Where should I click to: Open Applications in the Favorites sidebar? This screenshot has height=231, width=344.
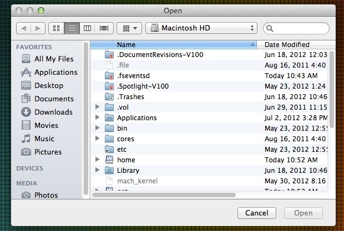pyautogui.click(x=49, y=72)
